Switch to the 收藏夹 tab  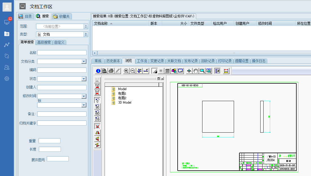pyautogui.click(x=62, y=16)
